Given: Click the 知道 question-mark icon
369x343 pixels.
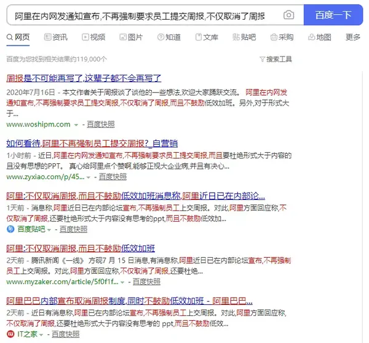Looking at the screenshot, I should click(161, 37).
